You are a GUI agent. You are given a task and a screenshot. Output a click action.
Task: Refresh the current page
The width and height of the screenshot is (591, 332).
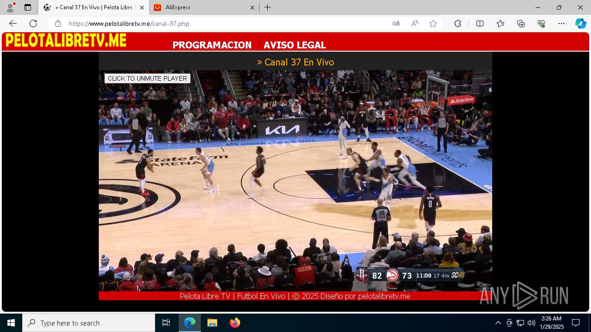point(33,24)
